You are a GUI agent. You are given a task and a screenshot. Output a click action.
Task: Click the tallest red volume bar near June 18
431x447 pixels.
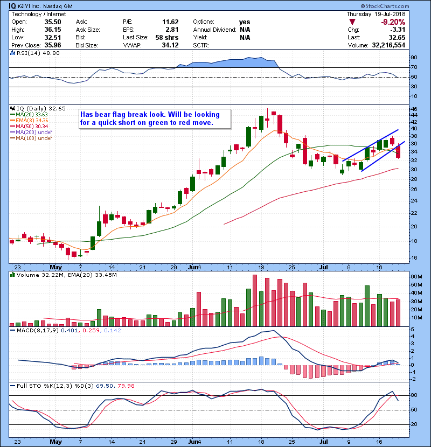[x=255, y=301]
